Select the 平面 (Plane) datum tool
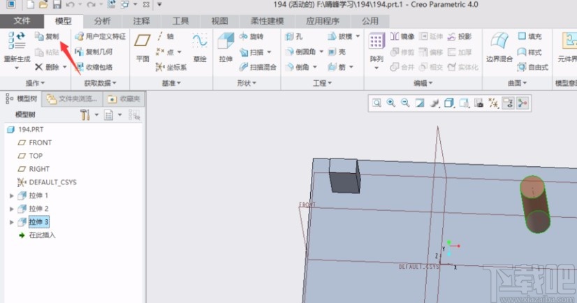The width and height of the screenshot is (577, 303). coord(143,47)
